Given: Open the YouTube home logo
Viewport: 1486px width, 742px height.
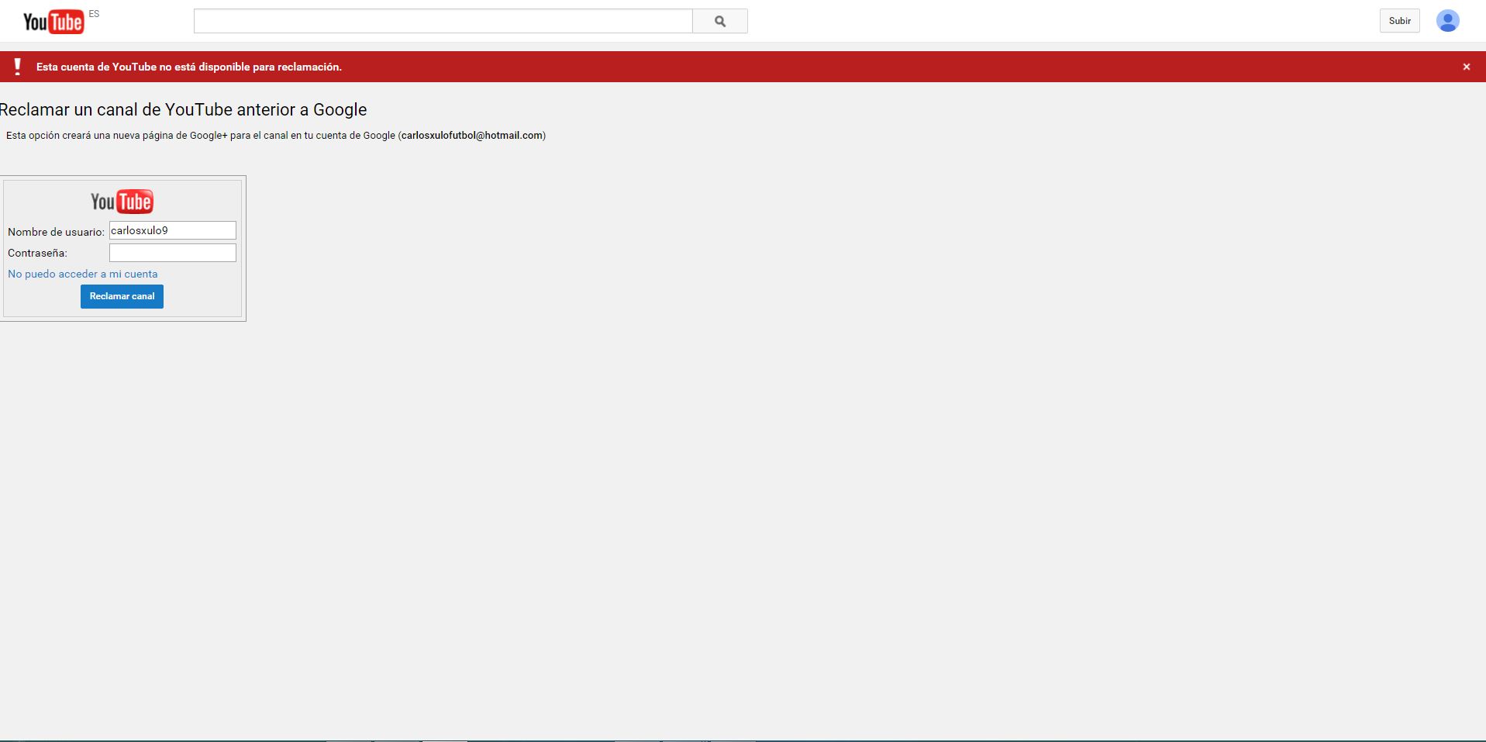Looking at the screenshot, I should tap(53, 22).
